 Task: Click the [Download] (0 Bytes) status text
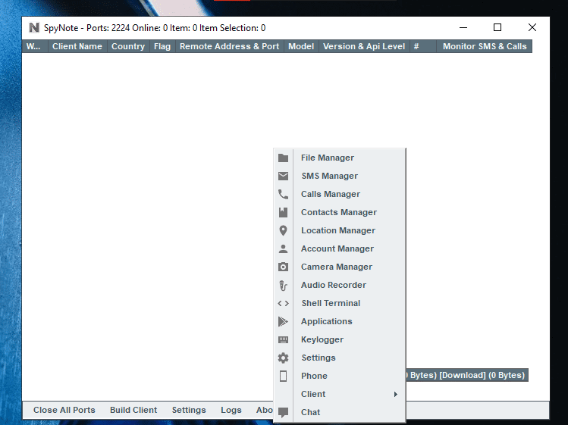tap(482, 375)
